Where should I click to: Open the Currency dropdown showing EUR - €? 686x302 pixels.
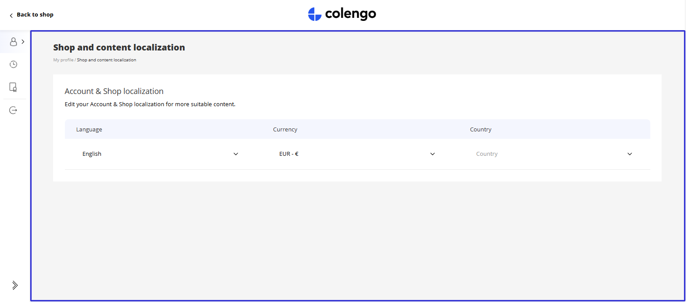pyautogui.click(x=353, y=154)
